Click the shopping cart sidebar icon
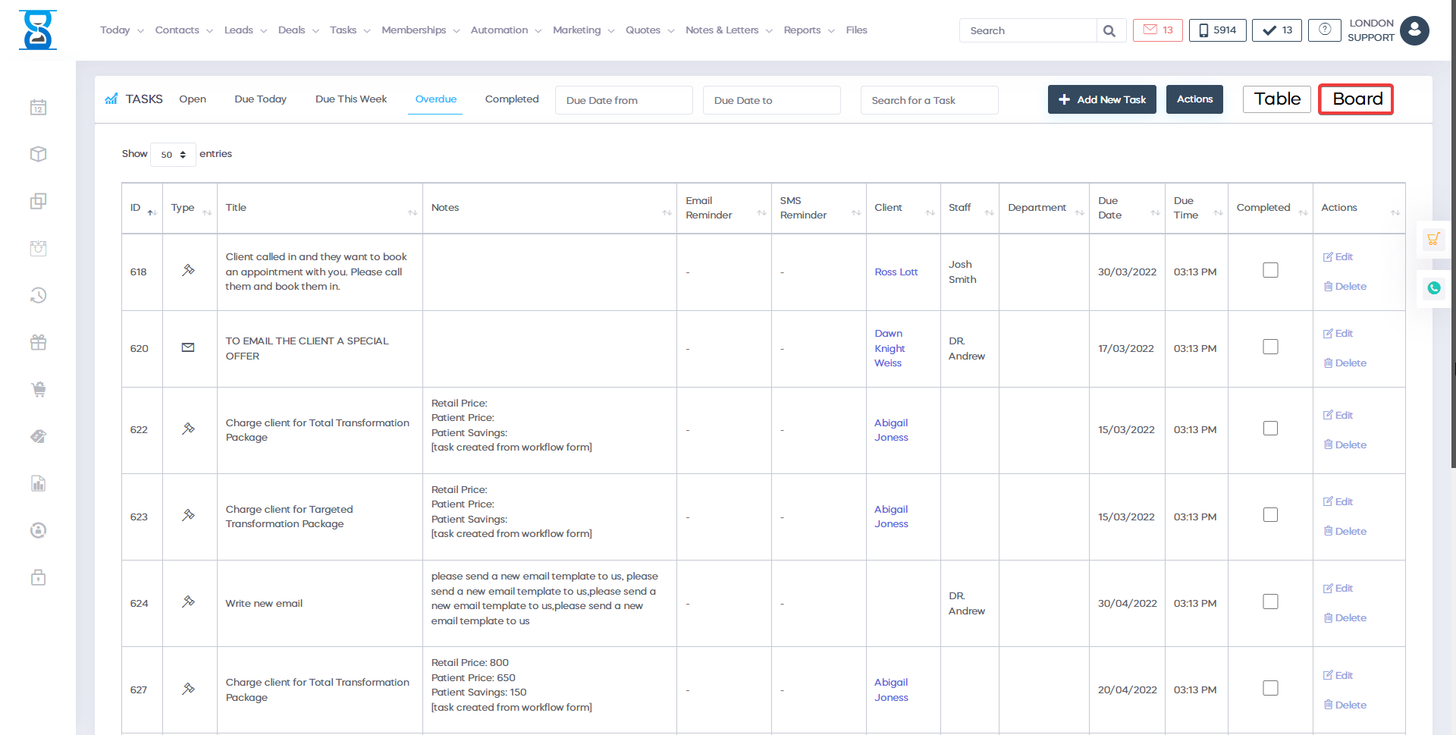 click(x=39, y=390)
